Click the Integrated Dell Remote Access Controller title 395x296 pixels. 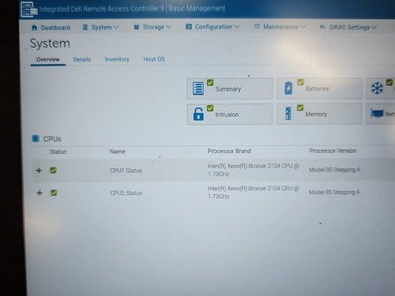point(102,9)
